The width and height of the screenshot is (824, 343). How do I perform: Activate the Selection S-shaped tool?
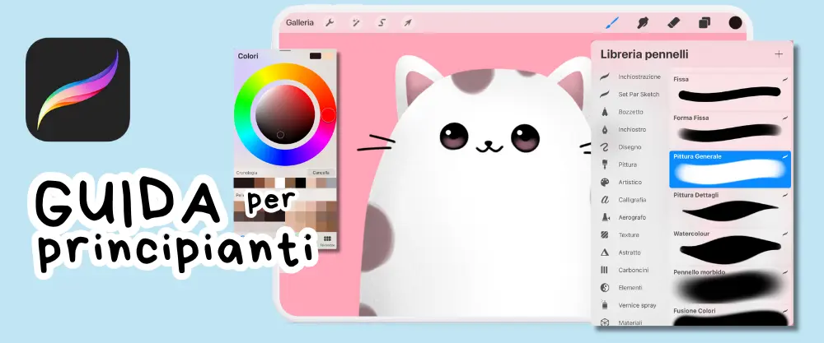click(382, 22)
